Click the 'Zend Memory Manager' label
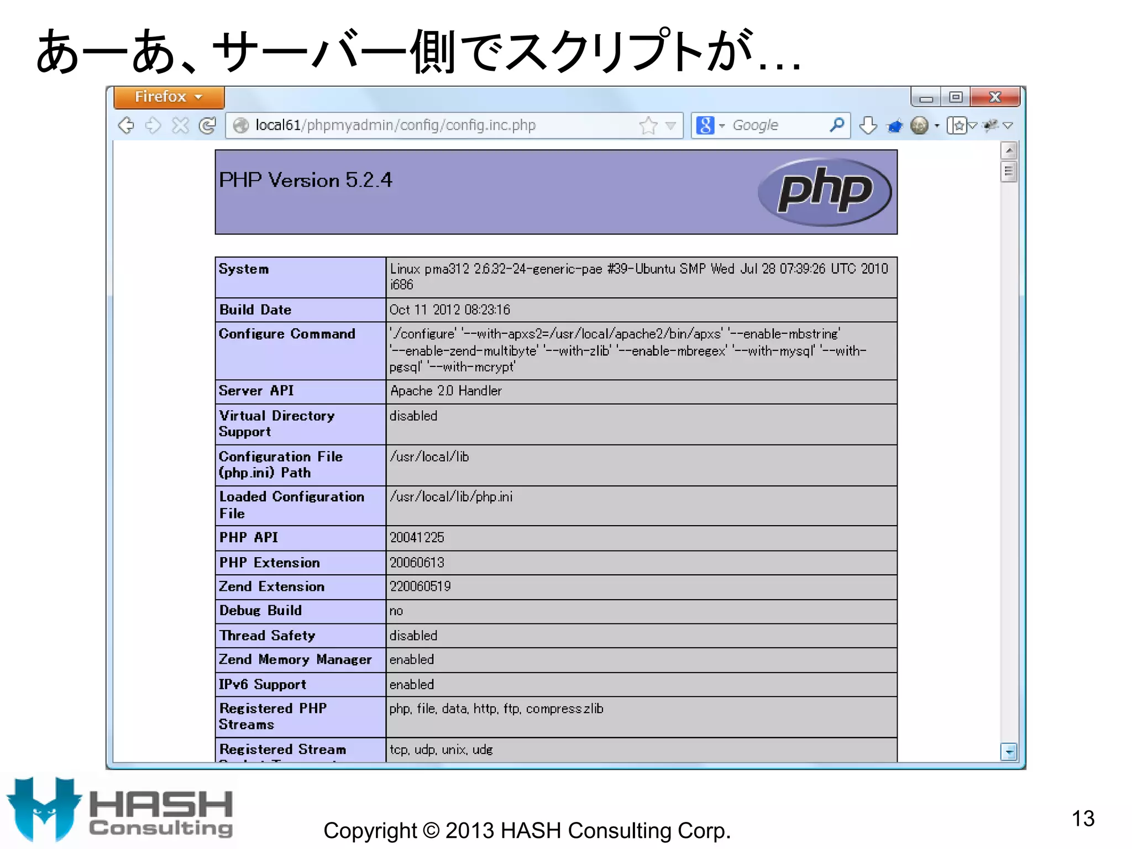The image size is (1132, 849). tap(296, 659)
